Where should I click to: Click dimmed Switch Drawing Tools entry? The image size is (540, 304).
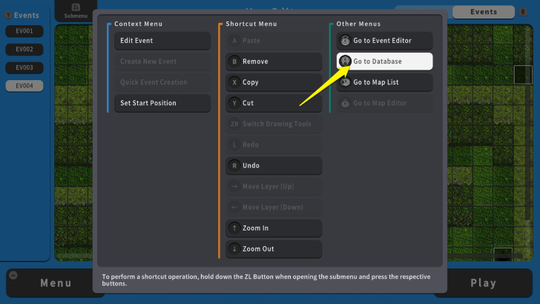274,124
